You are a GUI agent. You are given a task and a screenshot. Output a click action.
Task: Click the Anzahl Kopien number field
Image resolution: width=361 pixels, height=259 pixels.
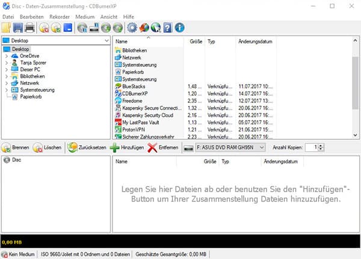[x=312, y=148]
